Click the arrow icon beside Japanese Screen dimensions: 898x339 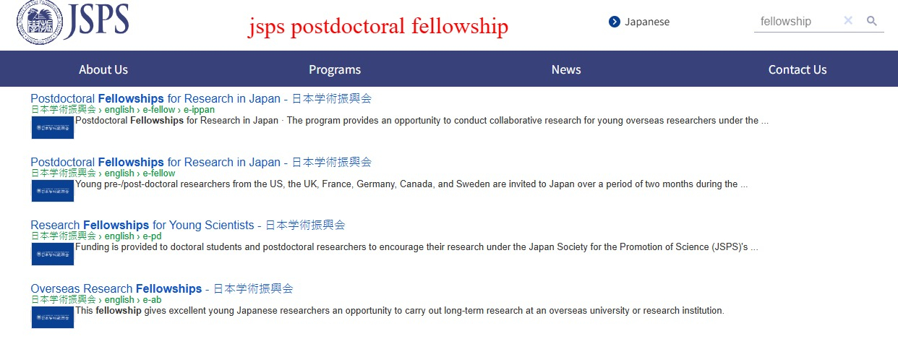(x=615, y=22)
